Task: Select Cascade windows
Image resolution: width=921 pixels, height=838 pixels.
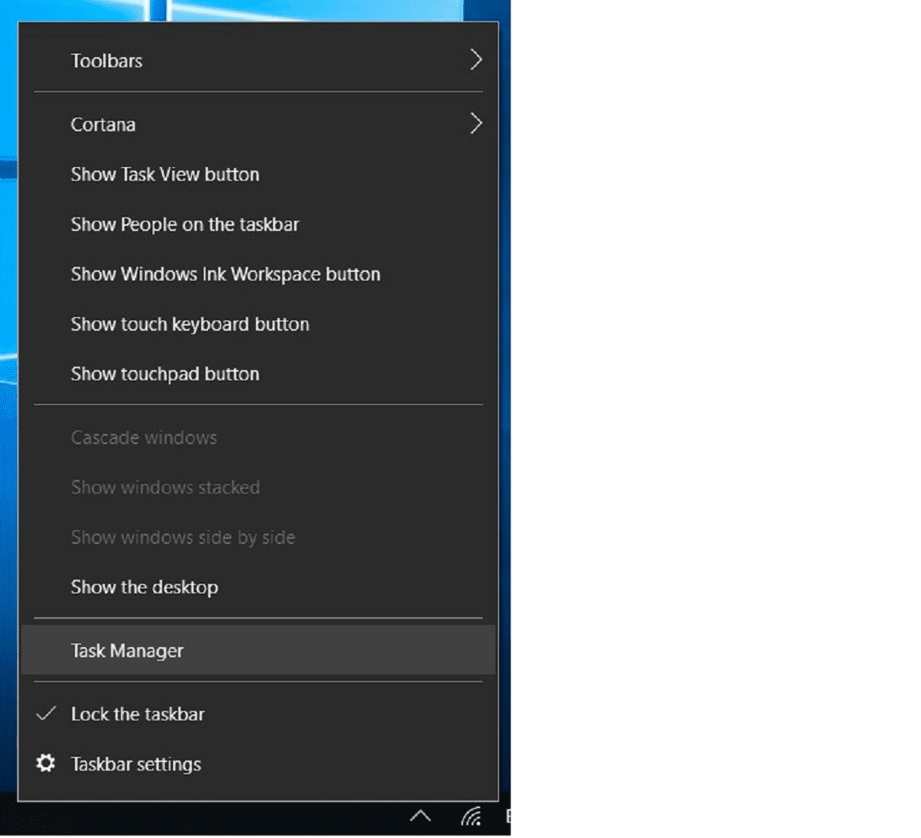Action: point(143,437)
